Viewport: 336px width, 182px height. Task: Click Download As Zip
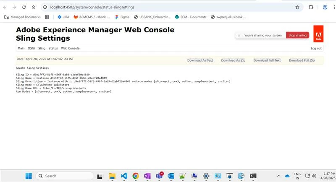(x=233, y=60)
